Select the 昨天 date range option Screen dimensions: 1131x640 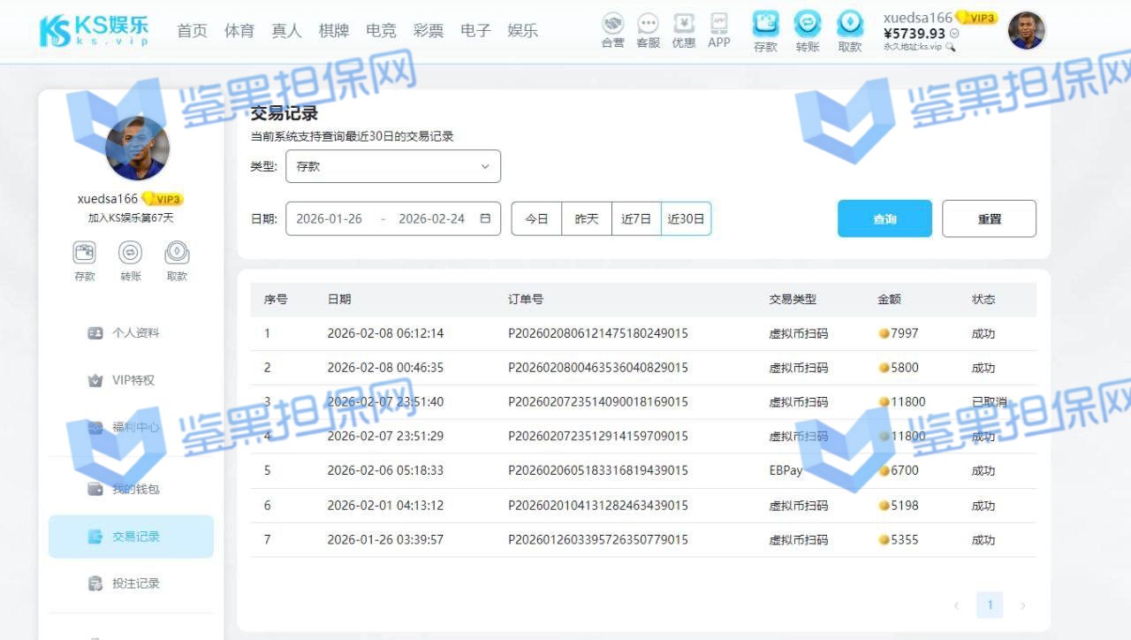click(587, 219)
